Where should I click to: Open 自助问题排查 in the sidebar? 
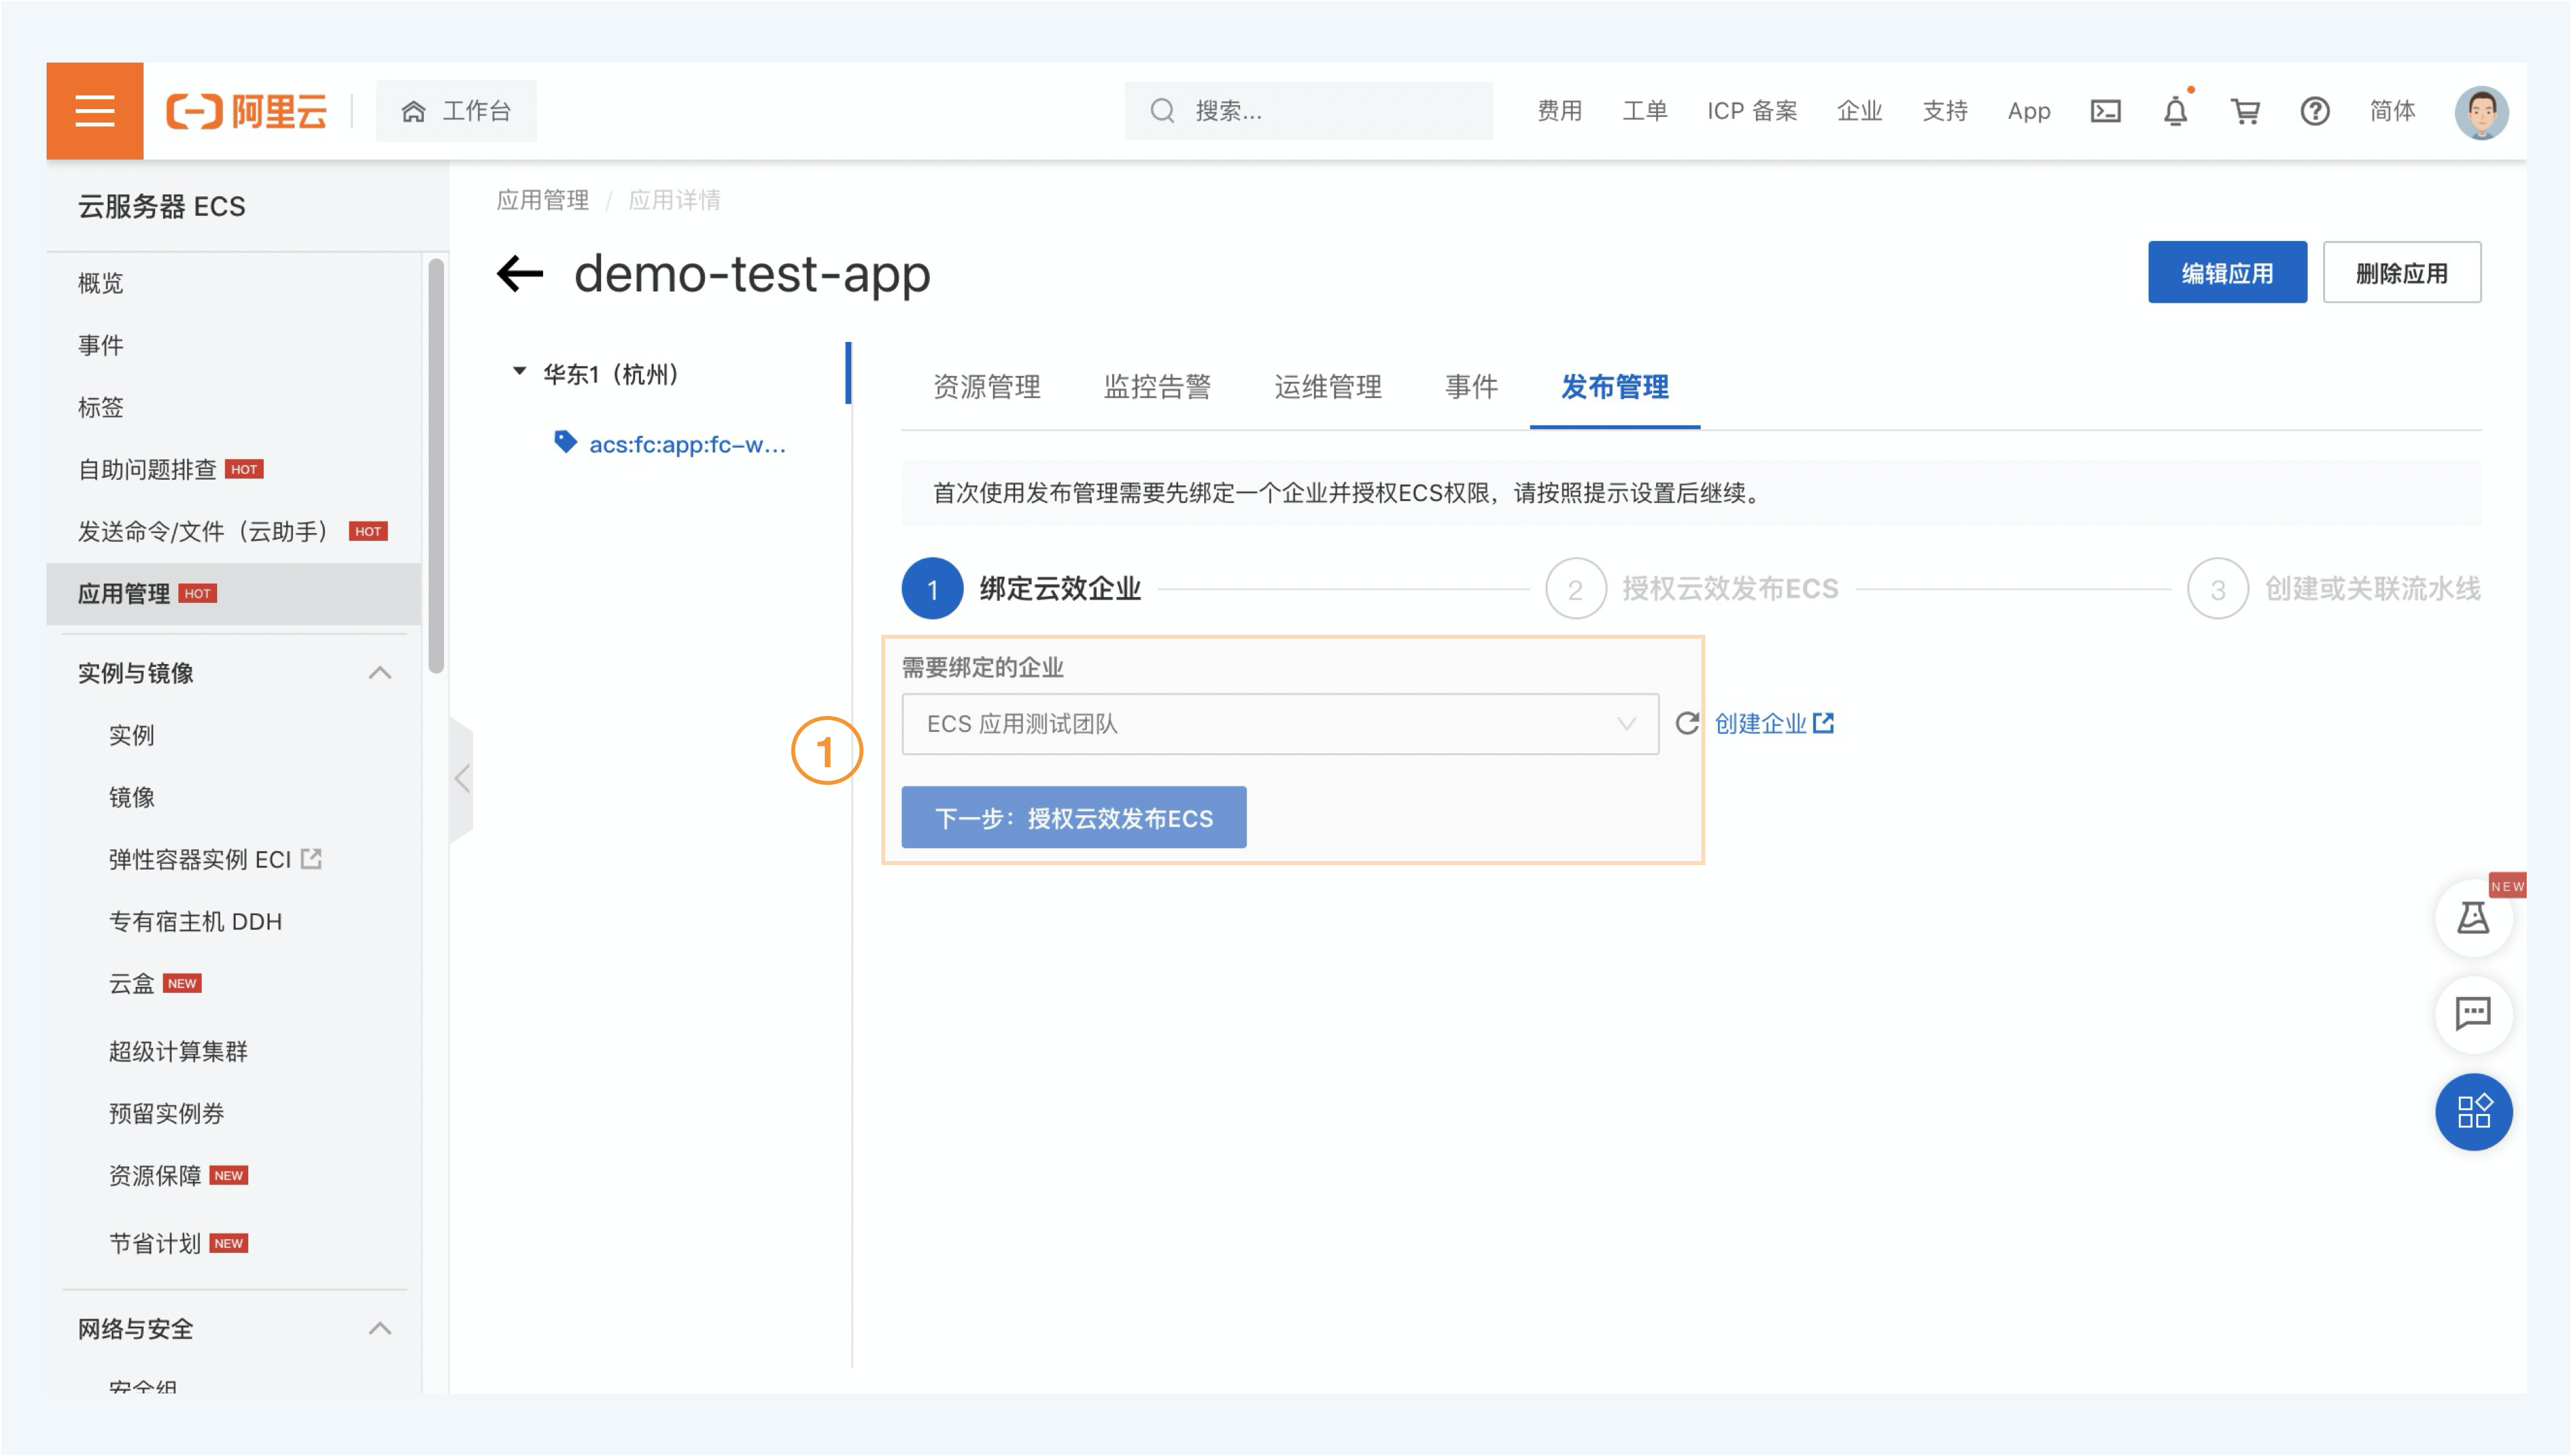147,469
